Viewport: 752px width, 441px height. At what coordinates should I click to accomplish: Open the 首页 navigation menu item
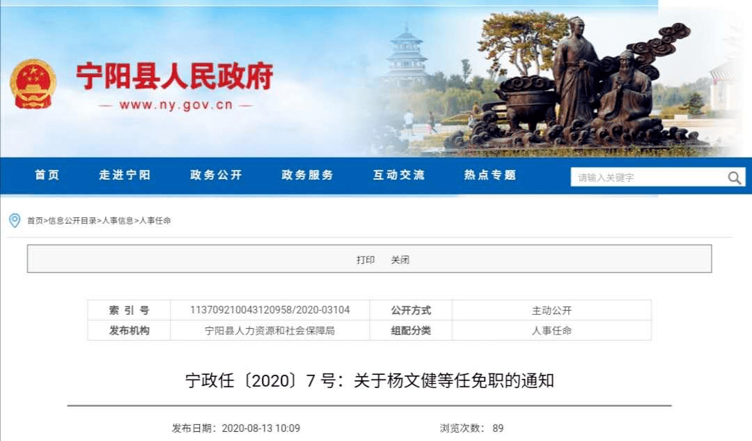click(x=47, y=175)
